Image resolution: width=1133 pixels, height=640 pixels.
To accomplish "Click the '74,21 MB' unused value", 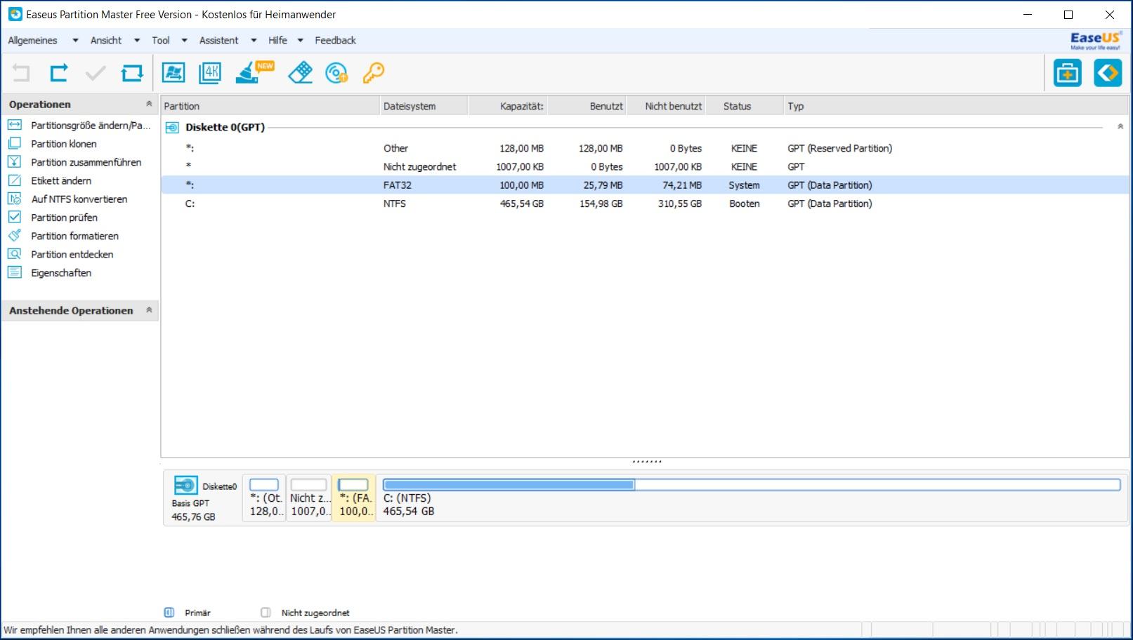I will click(x=682, y=185).
